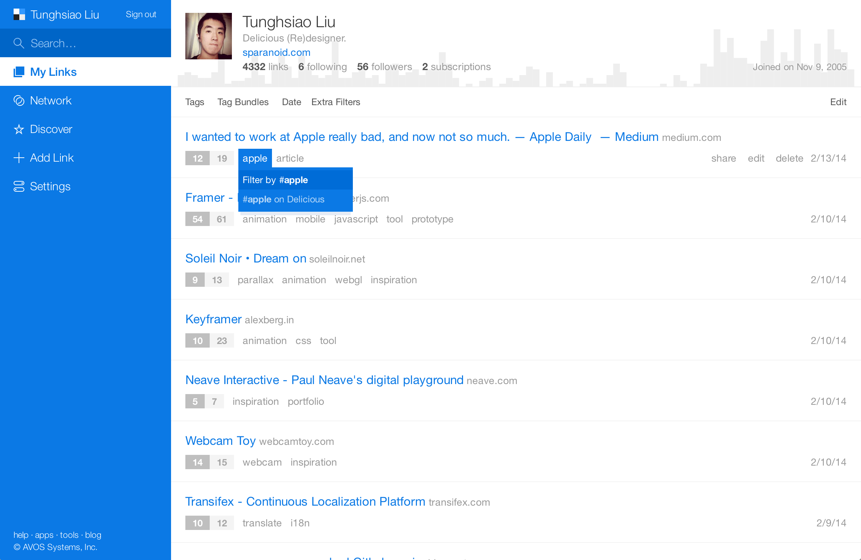Click the prototype tag
This screenshot has width=861, height=560.
pyautogui.click(x=432, y=219)
